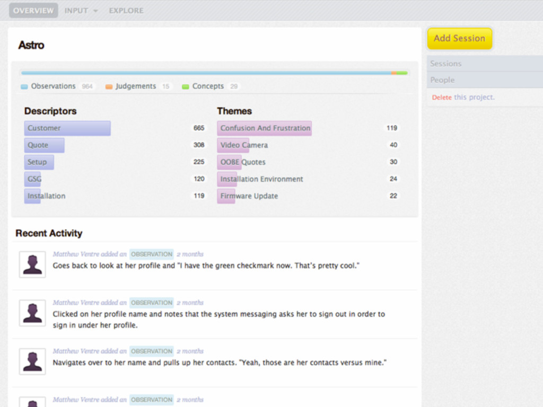Click '2 months' timestamp on green checkmark entry

pyautogui.click(x=190, y=254)
